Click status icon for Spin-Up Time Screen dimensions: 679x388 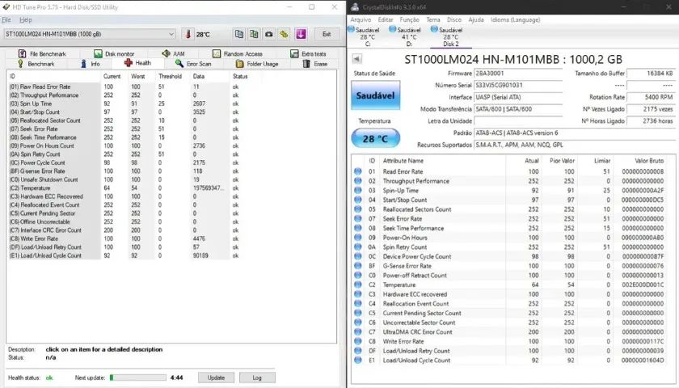pyautogui.click(x=357, y=190)
